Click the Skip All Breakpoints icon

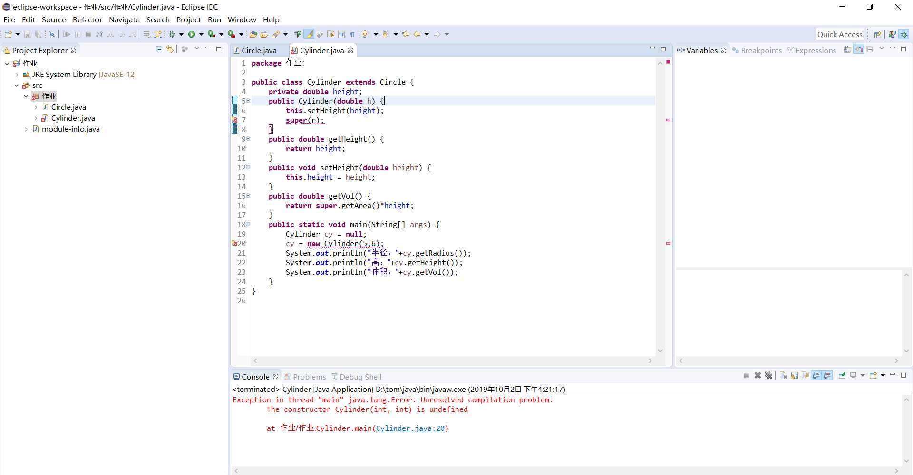[52, 34]
